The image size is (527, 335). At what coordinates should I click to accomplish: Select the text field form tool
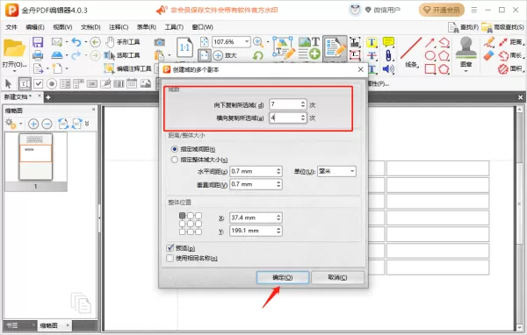coord(25,83)
